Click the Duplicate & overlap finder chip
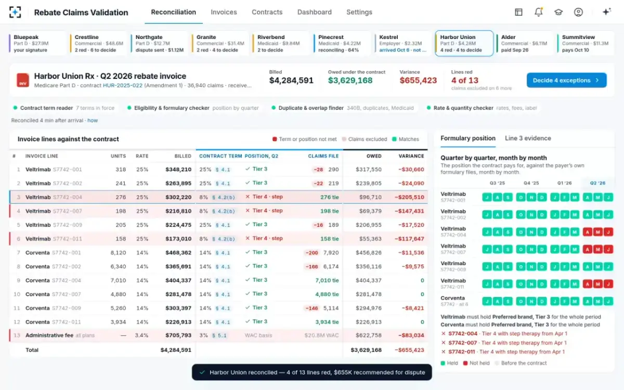Viewport: 624px width, 390px height. coord(343,108)
